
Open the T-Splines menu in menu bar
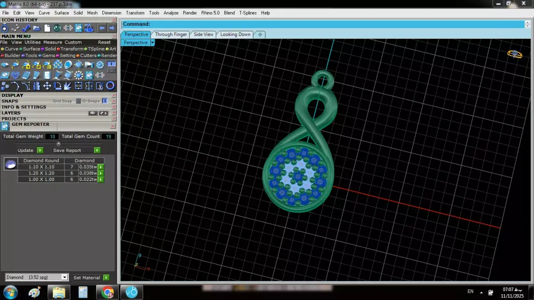(x=248, y=13)
